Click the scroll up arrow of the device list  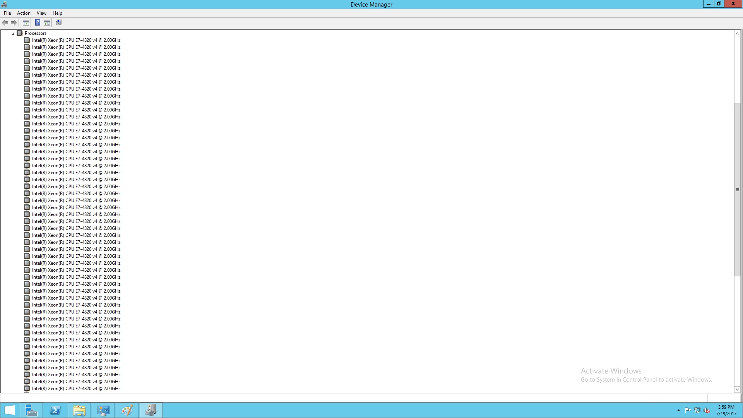point(737,34)
